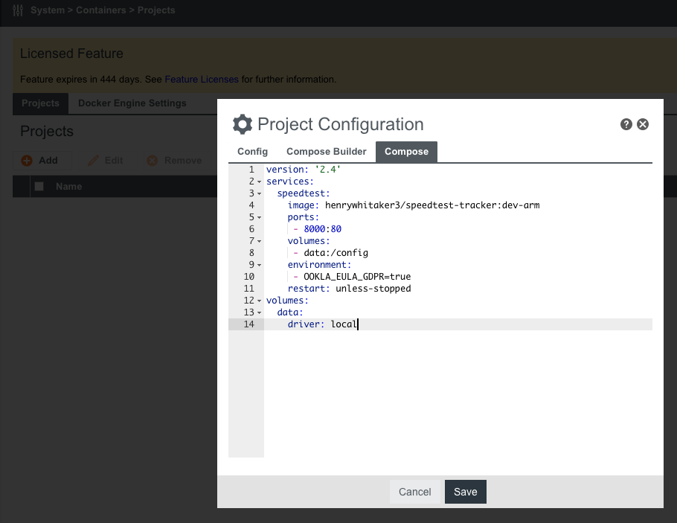Viewport: 677px width, 523px height.
Task: Click the help question mark icon
Action: tap(626, 124)
